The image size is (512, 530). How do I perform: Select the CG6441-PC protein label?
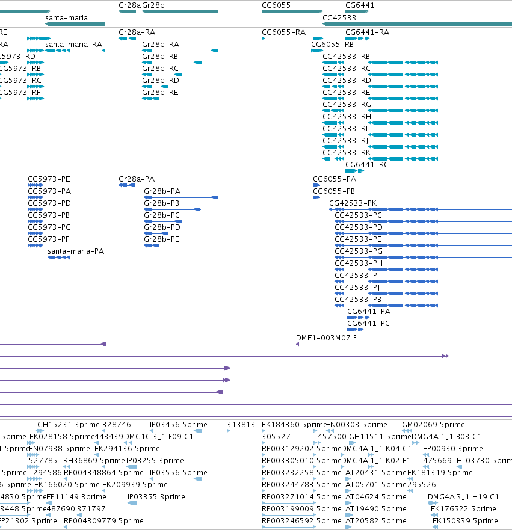coord(369,324)
